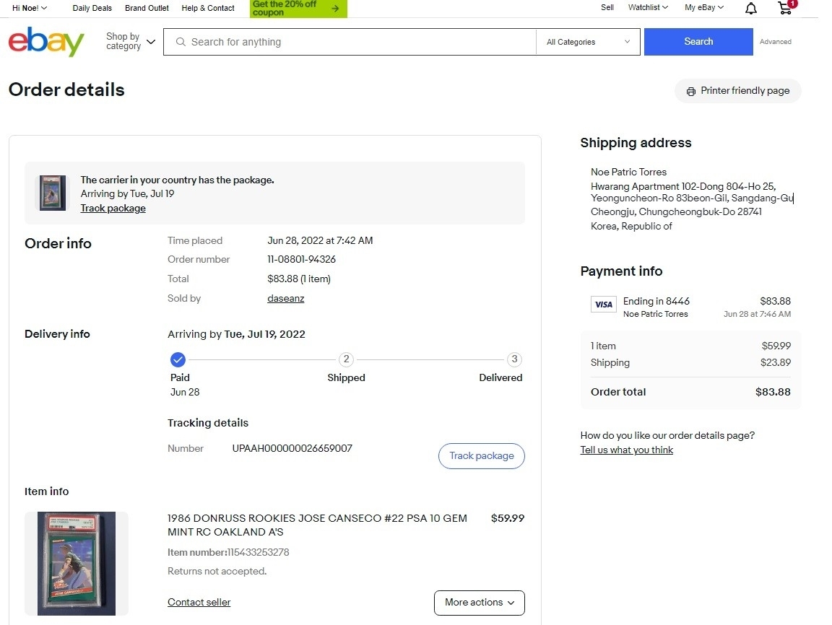Click the Visa card logo
Screen dimensions: 832x625
click(603, 305)
